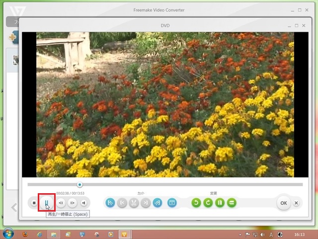
Task: Rotate video clockwise
Action: 208,203
